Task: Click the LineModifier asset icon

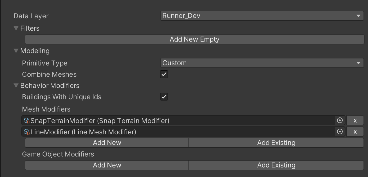Action: pos(27,132)
